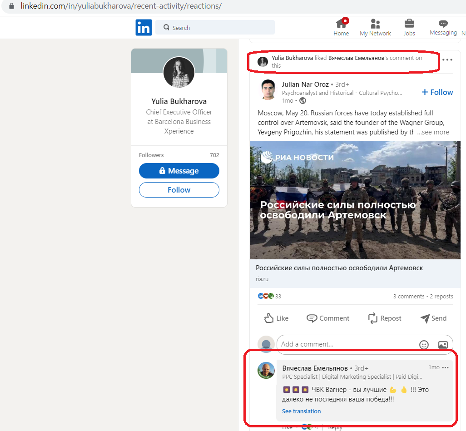Message Yulia Bukharova

(179, 171)
